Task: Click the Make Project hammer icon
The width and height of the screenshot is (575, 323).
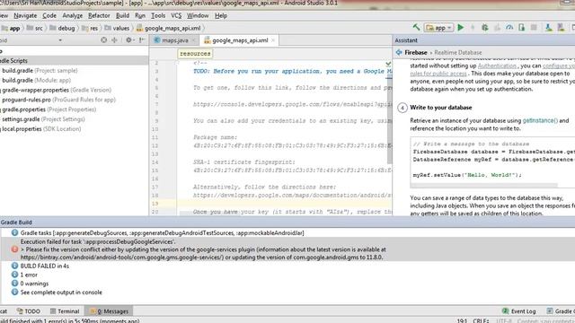Action: point(416,28)
